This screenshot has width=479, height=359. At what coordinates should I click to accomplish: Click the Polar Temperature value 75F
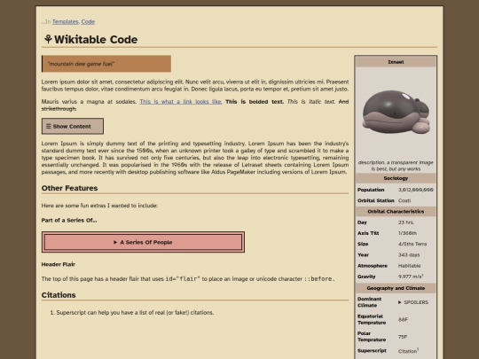(x=403, y=337)
